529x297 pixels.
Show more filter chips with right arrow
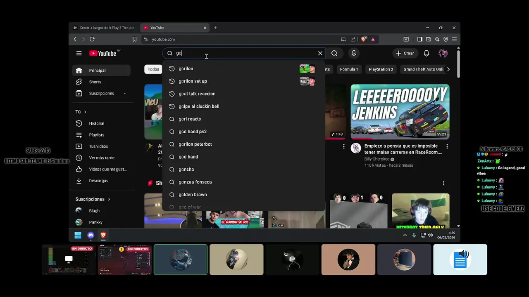[x=448, y=69]
